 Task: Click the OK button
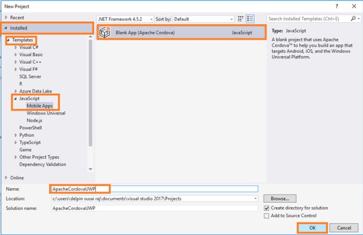(312, 228)
